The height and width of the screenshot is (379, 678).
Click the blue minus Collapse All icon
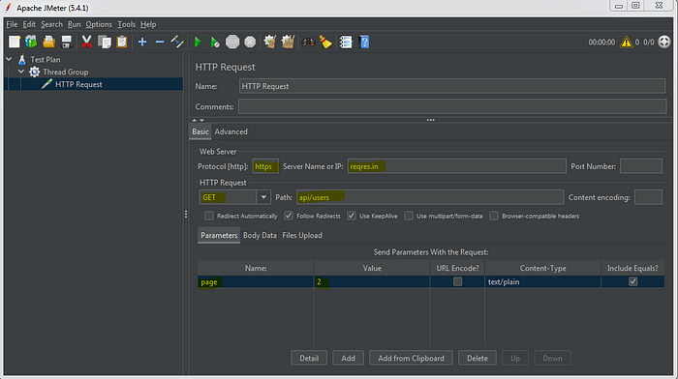pos(160,42)
